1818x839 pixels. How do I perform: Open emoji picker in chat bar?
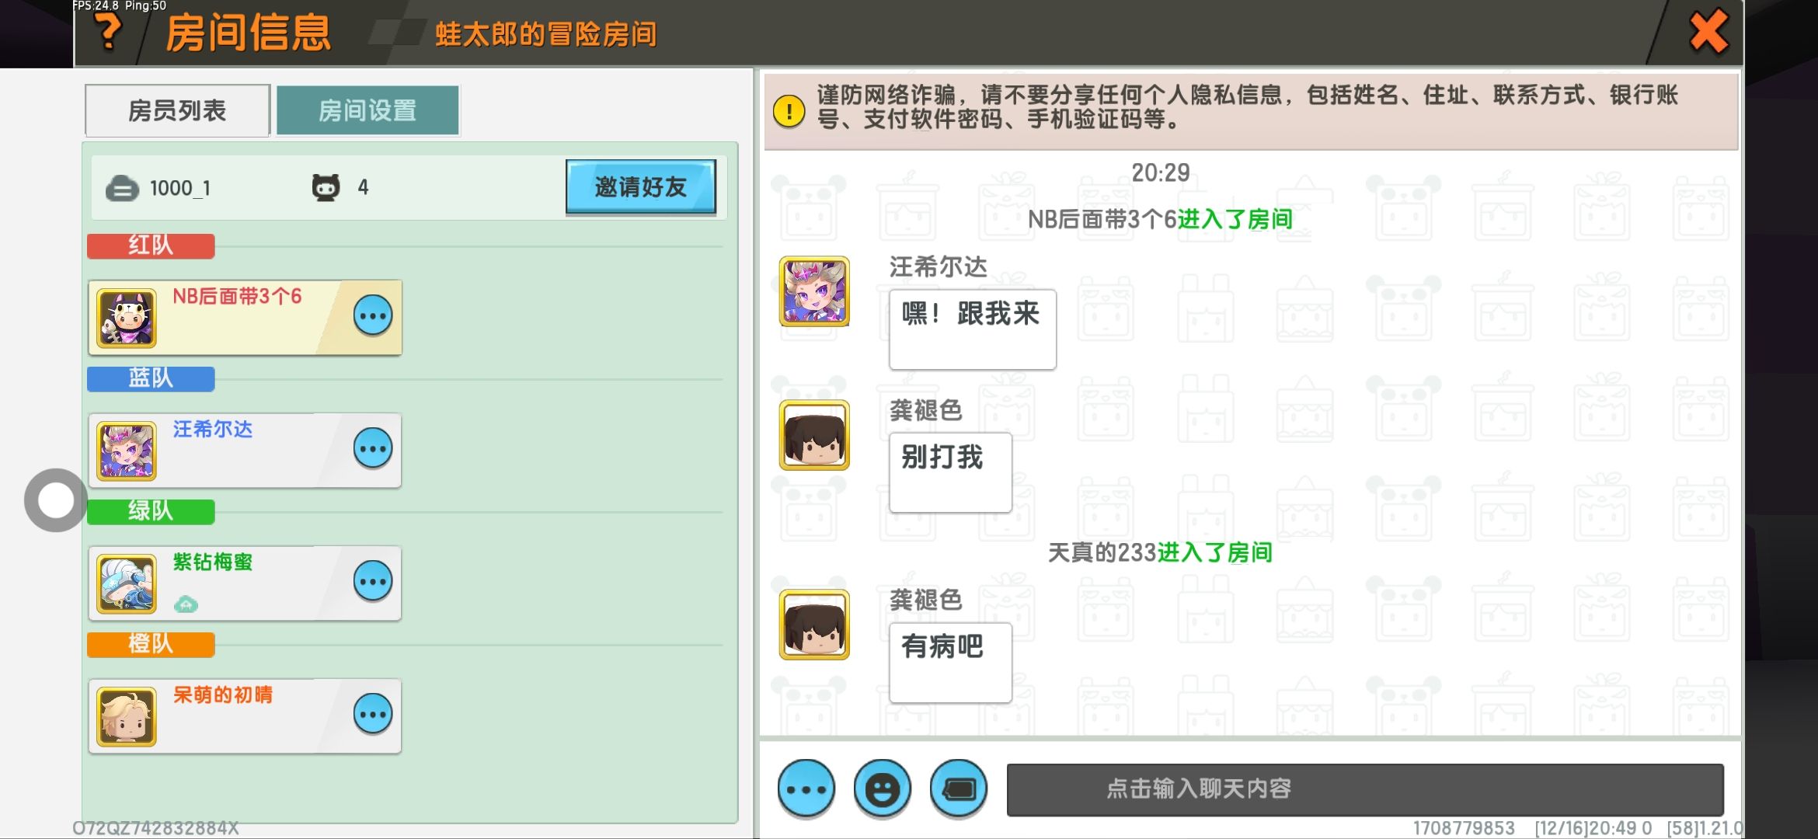[882, 789]
